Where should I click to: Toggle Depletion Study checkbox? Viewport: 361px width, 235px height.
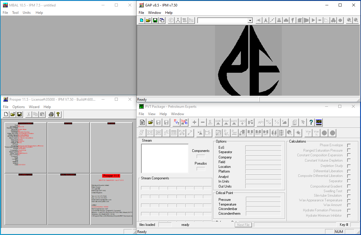click(x=349, y=166)
